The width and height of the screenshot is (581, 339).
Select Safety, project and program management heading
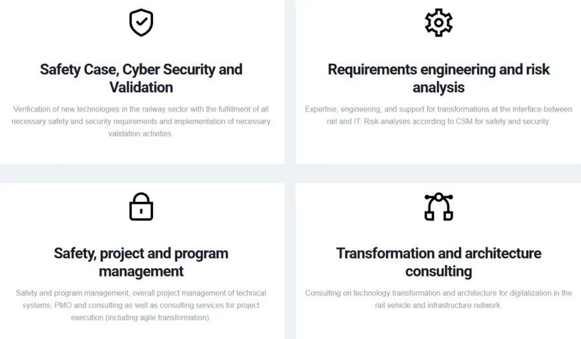141,262
